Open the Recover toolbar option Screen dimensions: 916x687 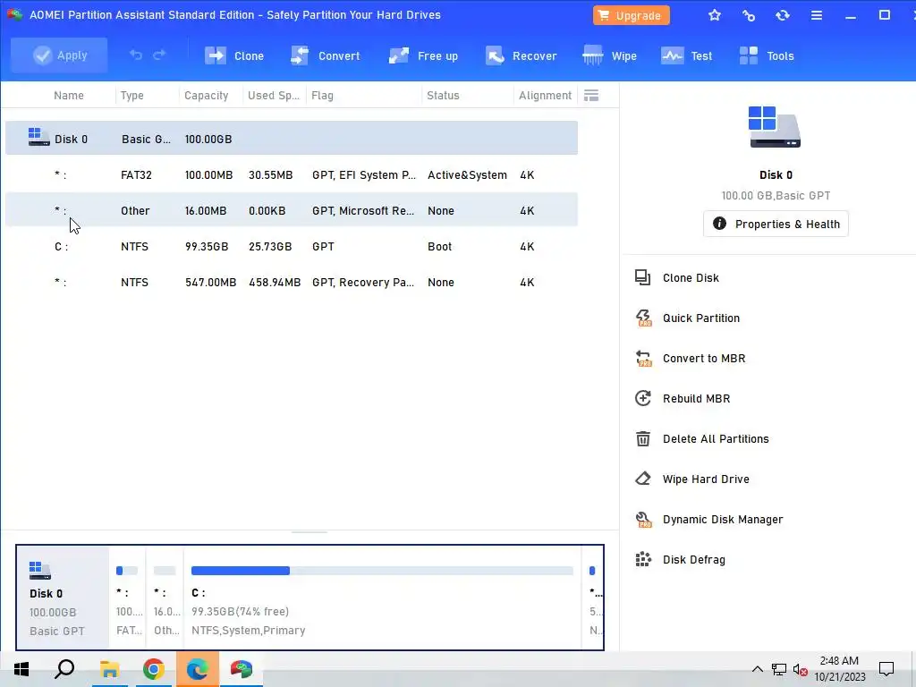(522, 56)
